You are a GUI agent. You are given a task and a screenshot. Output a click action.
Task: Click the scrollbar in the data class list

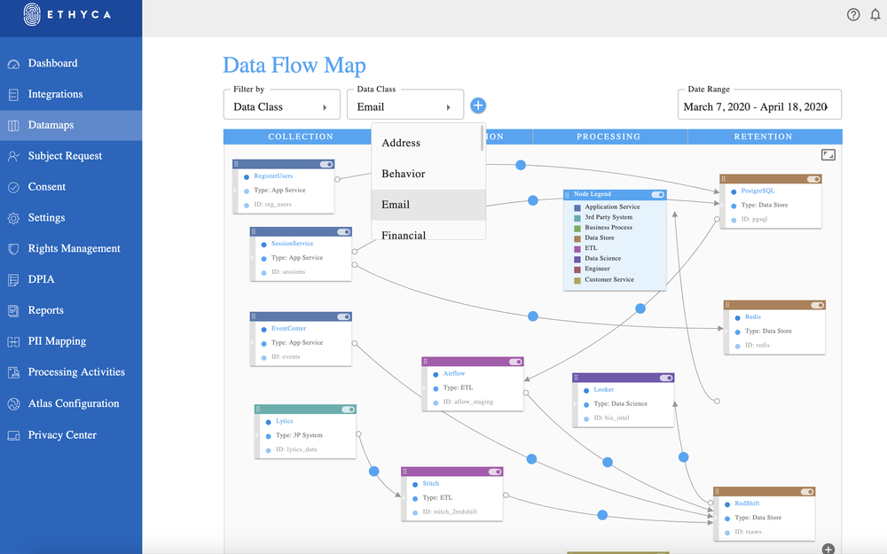pyautogui.click(x=483, y=138)
